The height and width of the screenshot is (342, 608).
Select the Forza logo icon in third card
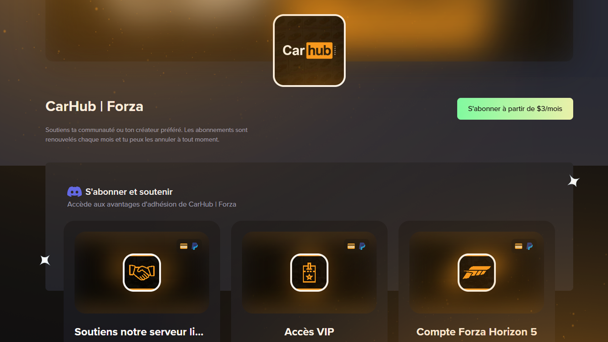(477, 272)
